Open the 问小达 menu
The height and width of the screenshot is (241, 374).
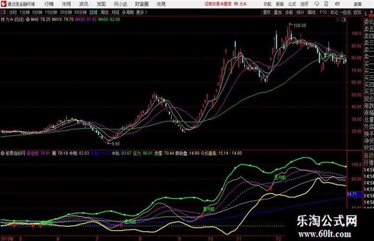tap(120, 4)
